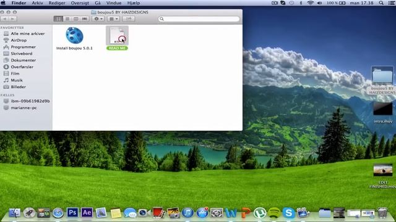Viewport: 396px width, 222px height.
Task: Open Spotlight search in menu bar
Action: click(x=381, y=2)
